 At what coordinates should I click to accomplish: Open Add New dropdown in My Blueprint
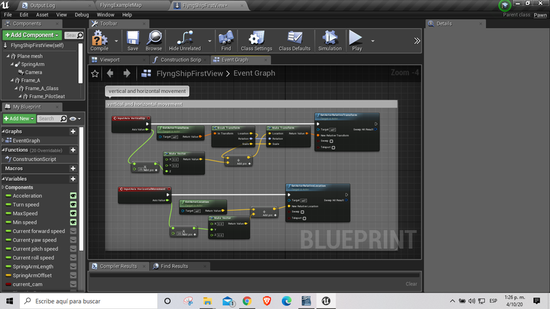pyautogui.click(x=19, y=118)
